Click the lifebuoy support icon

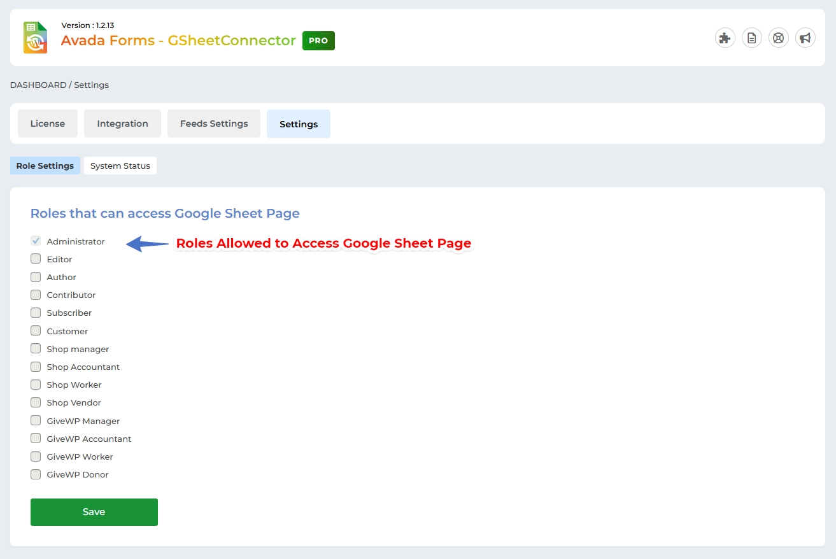[x=779, y=38]
